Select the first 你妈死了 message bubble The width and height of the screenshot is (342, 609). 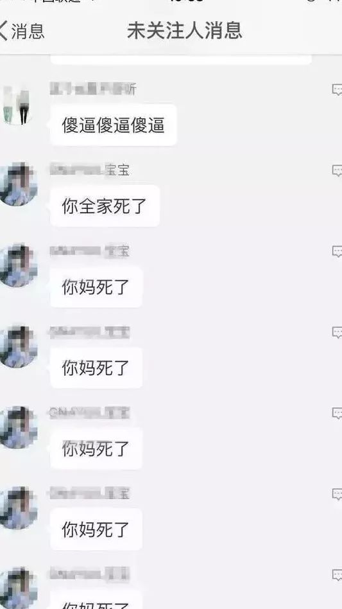(x=96, y=287)
